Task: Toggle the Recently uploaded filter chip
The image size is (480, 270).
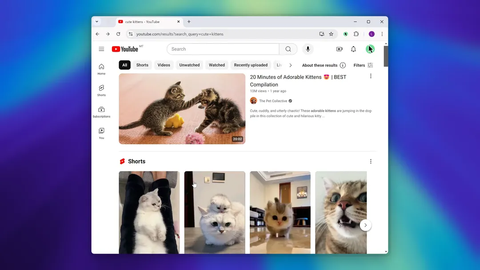Action: 251,65
